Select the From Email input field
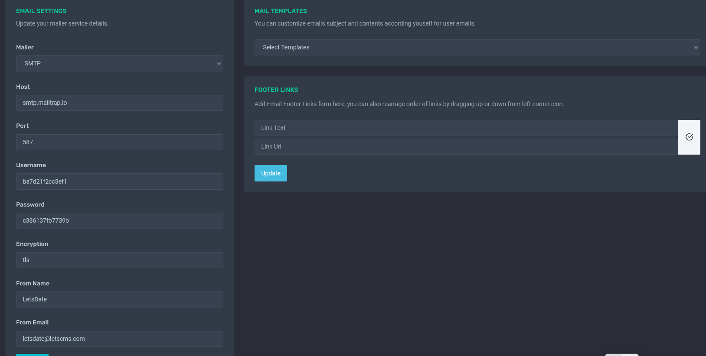 click(119, 339)
